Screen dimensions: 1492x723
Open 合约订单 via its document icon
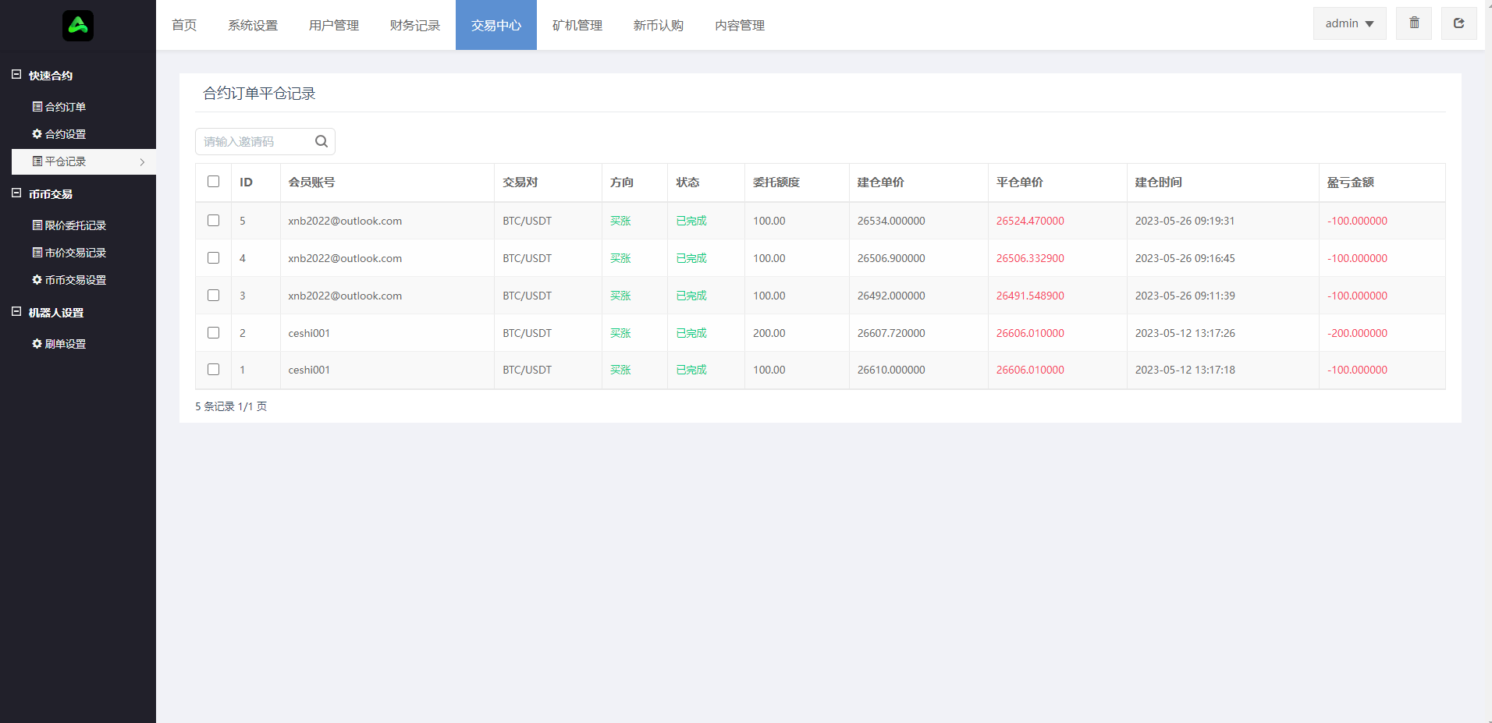[x=36, y=106]
